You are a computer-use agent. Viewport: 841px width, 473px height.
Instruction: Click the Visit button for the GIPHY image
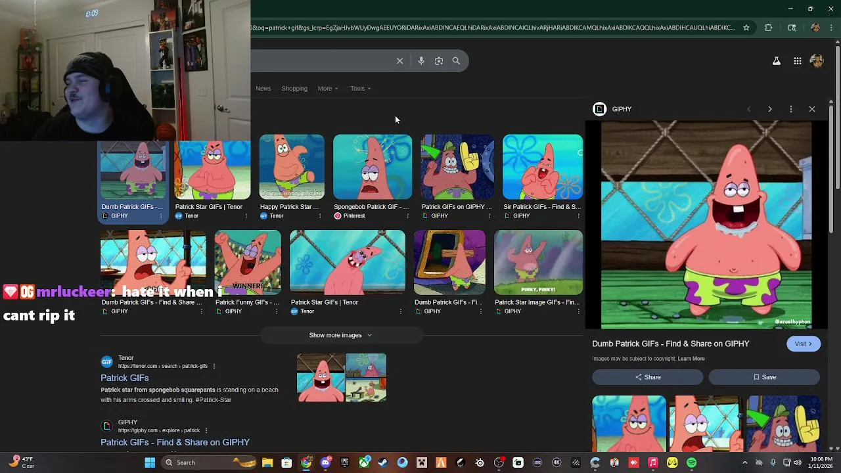[x=804, y=344]
